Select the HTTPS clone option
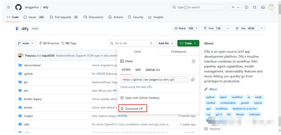281x135 pixels. pyautogui.click(x=126, y=70)
